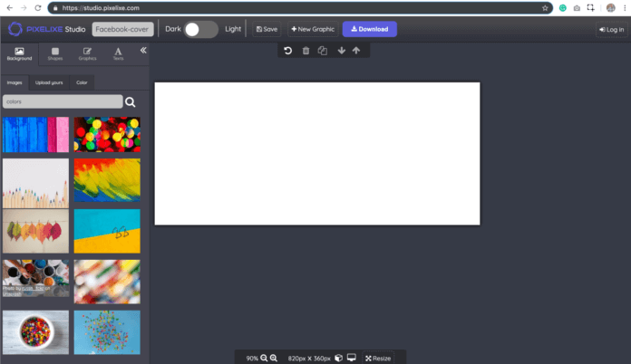The width and height of the screenshot is (631, 364).
Task: Click the search magnifier icon beside colors field
Action: [x=131, y=102]
